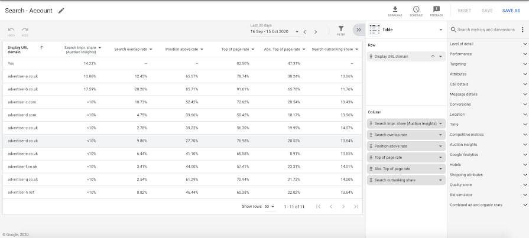Go to next date range period
The width and height of the screenshot is (529, 238).
[316, 32]
